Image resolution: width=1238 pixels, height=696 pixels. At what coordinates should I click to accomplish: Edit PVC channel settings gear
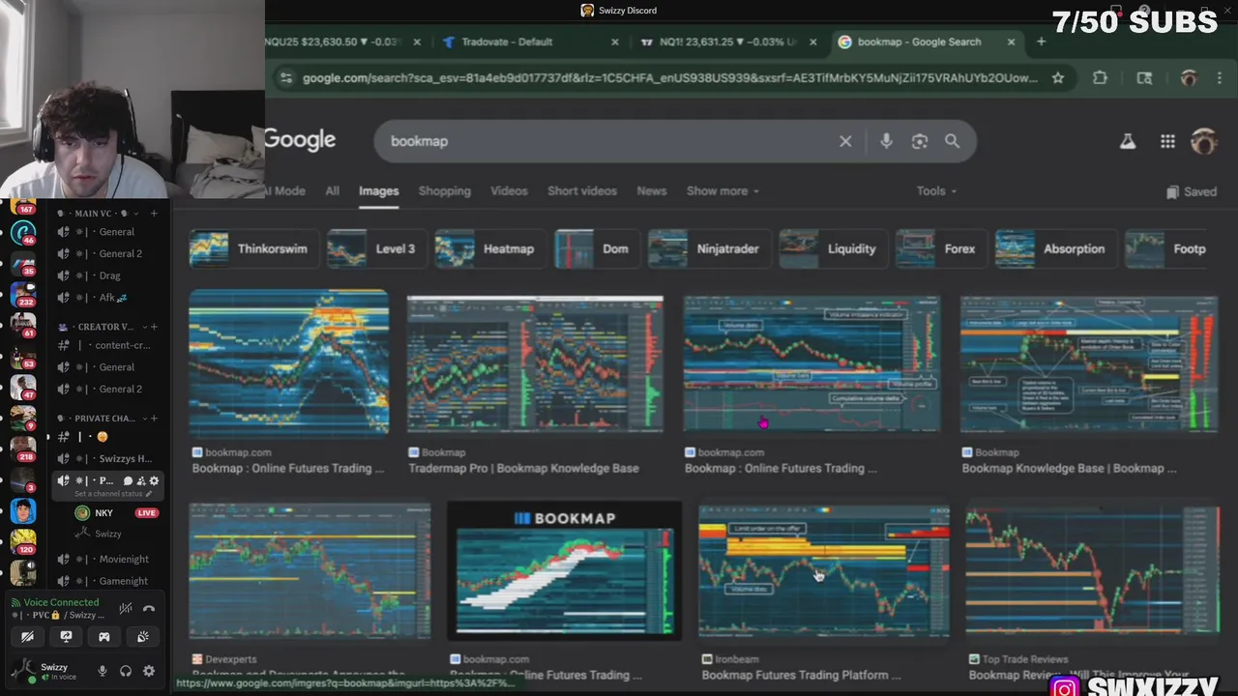pos(154,480)
